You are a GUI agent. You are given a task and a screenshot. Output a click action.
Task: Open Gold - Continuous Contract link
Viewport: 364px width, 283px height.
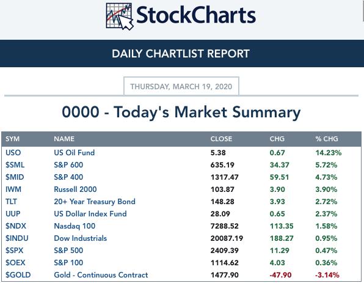[x=101, y=275]
